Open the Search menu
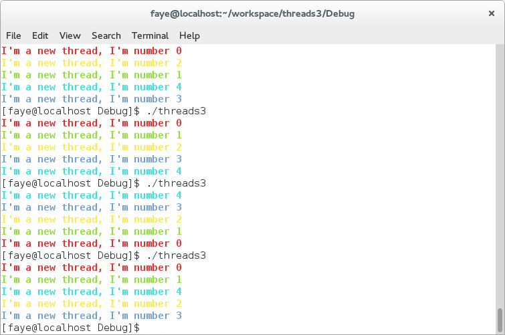The height and width of the screenshot is (335, 505). point(106,35)
